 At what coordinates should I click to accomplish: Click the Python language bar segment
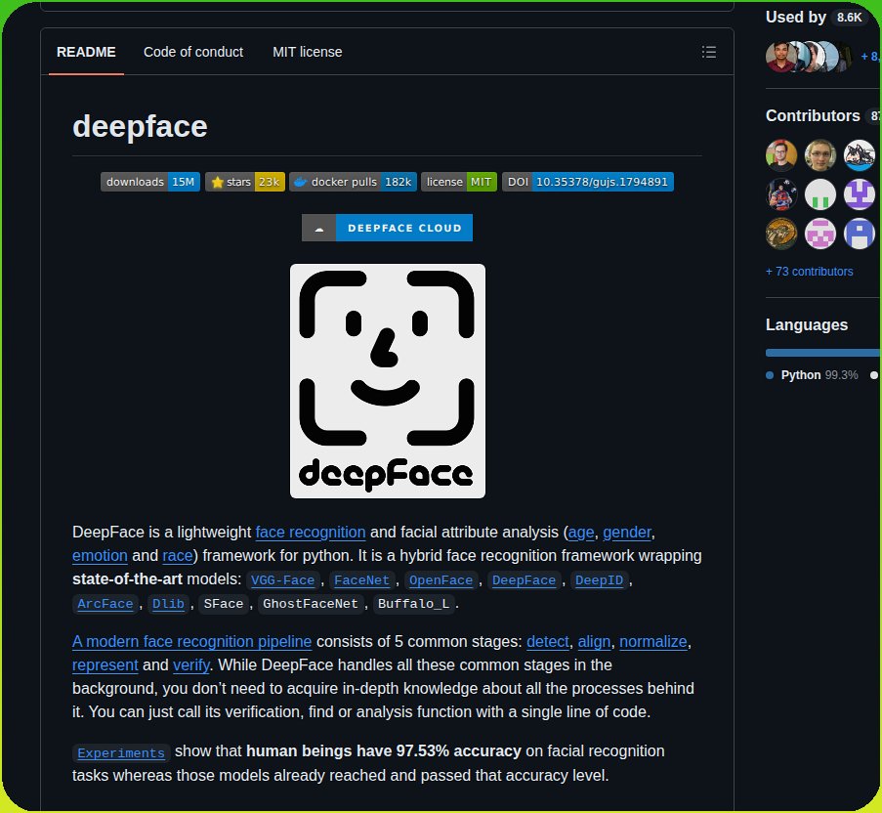823,353
